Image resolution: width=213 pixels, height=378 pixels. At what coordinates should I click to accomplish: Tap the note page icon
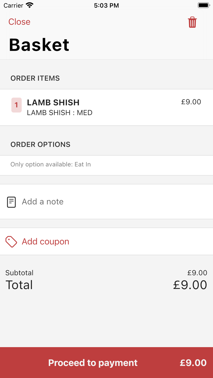(x=11, y=202)
